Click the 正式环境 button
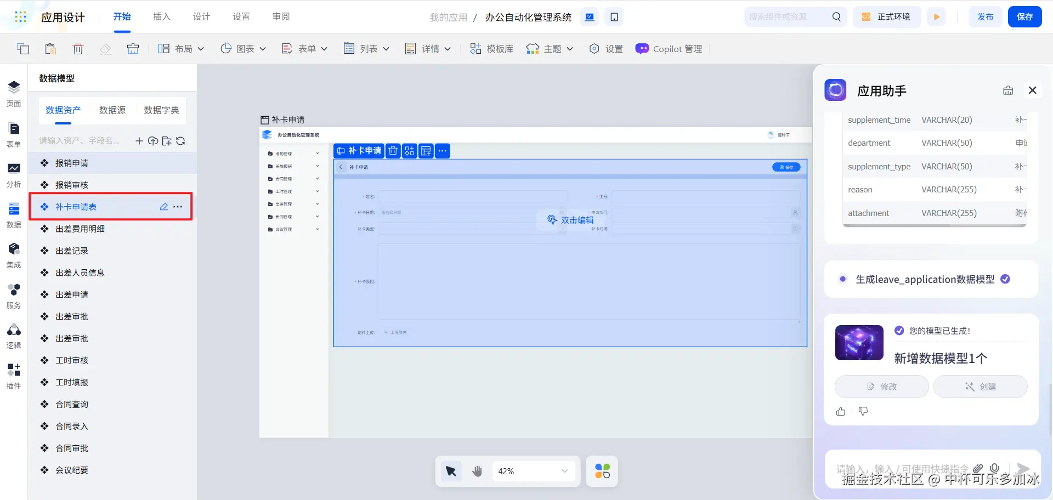Screen dimensions: 1053x500 [887, 17]
